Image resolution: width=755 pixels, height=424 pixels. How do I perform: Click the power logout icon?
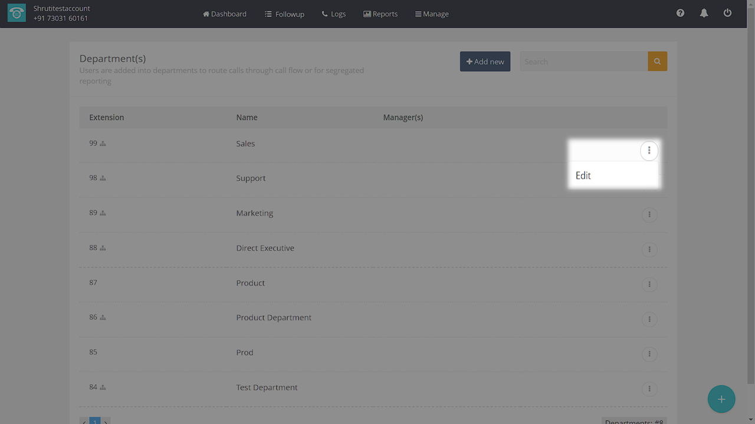click(727, 13)
